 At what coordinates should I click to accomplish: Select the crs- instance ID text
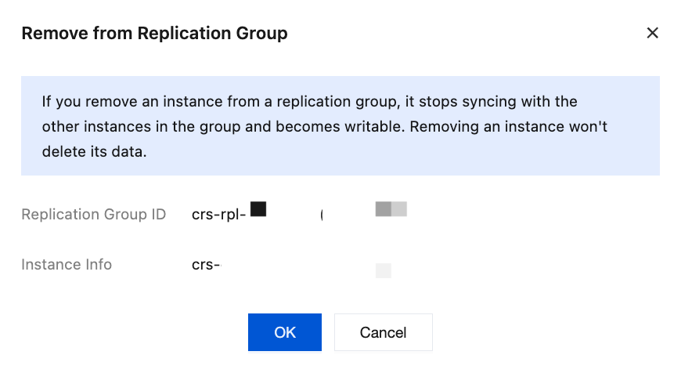(x=207, y=265)
